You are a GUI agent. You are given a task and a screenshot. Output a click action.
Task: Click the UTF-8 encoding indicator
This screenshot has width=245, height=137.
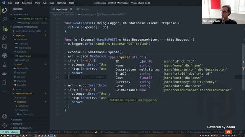pyautogui.click(x=170, y=132)
